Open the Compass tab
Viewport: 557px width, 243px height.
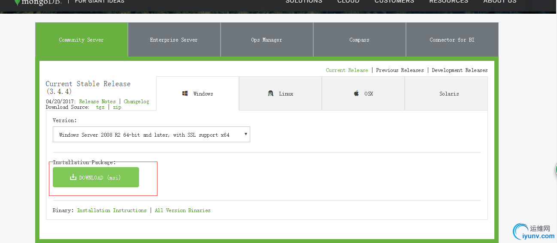tap(359, 40)
